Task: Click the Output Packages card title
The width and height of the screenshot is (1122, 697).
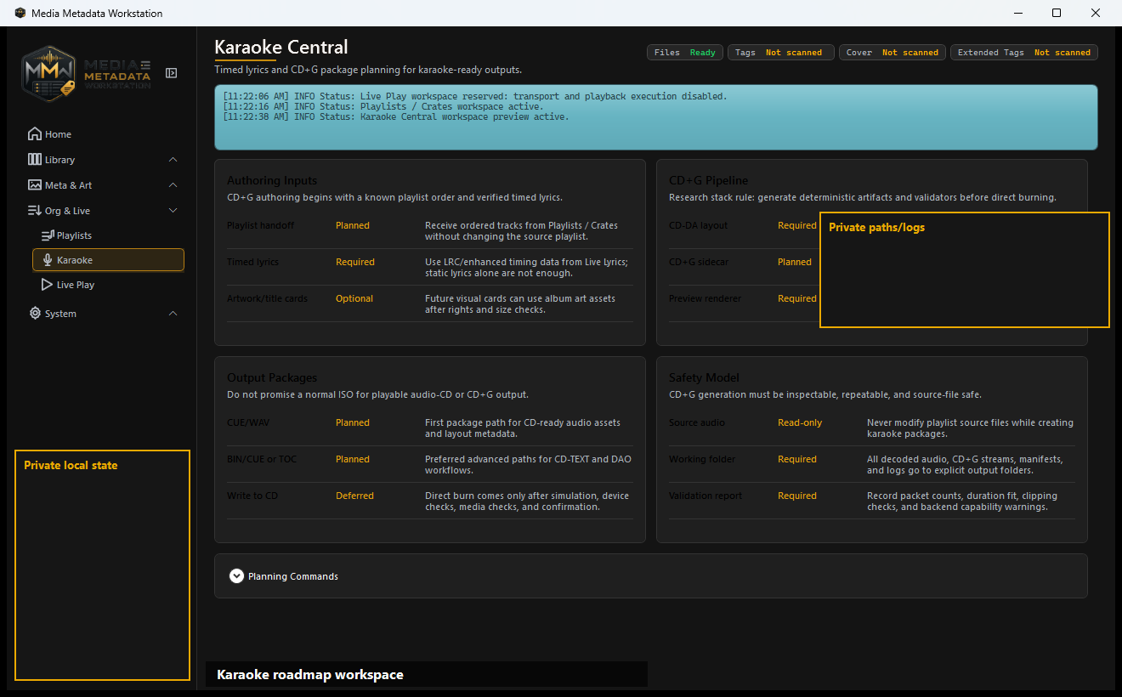Action: pyautogui.click(x=272, y=377)
